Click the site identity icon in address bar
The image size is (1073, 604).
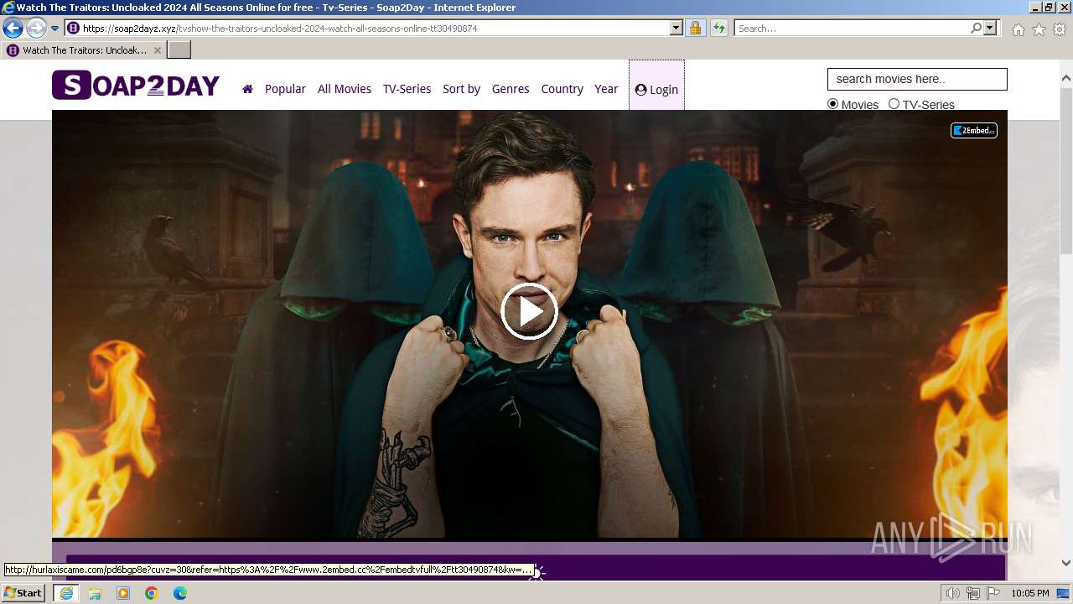click(73, 29)
